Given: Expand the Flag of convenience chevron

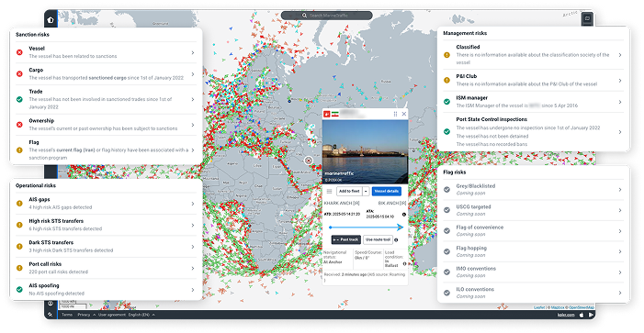Looking at the screenshot, I should pyautogui.click(x=620, y=231).
